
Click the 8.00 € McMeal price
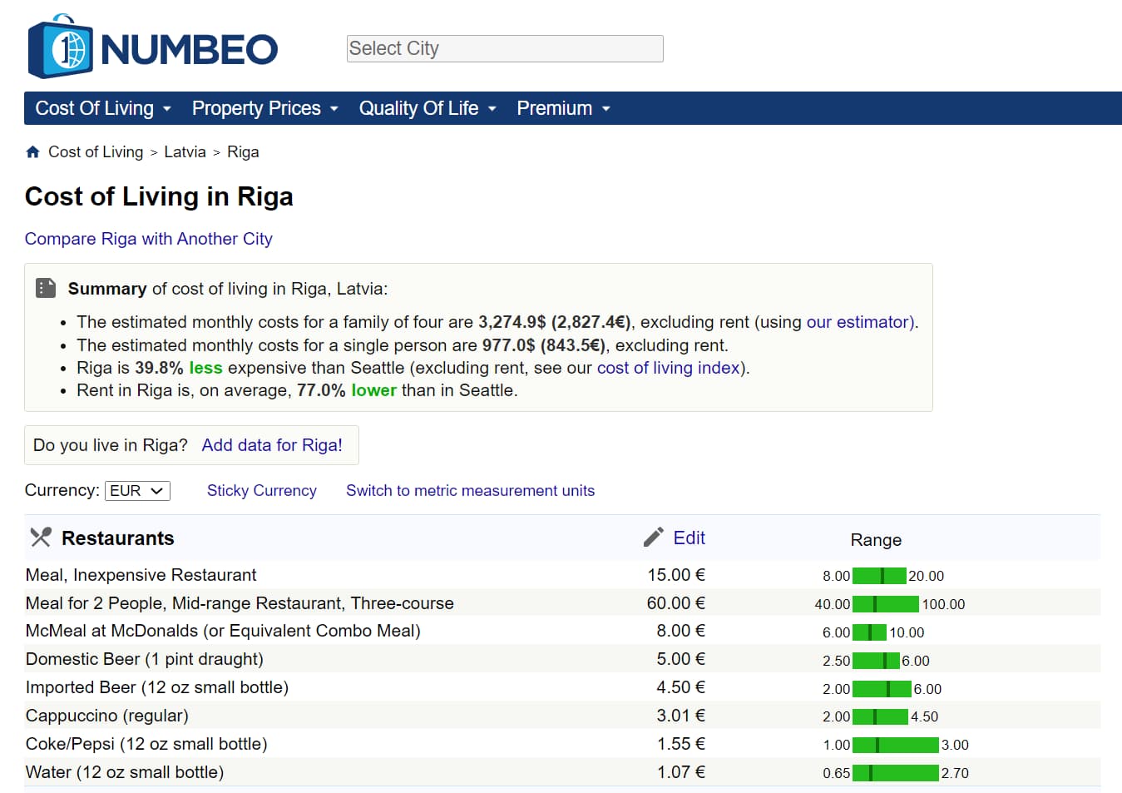point(681,631)
